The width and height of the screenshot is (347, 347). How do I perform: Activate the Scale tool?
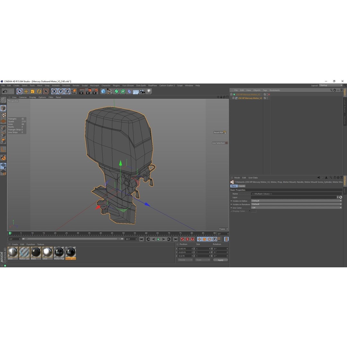[x=32, y=91]
